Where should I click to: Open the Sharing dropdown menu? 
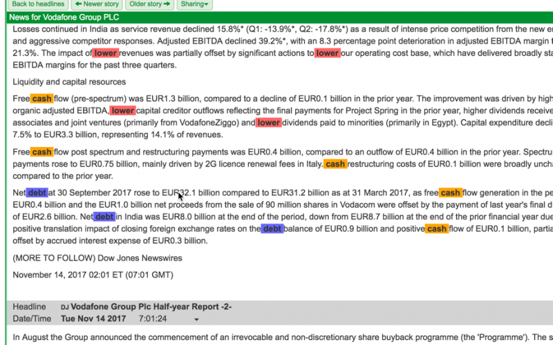(x=195, y=4)
